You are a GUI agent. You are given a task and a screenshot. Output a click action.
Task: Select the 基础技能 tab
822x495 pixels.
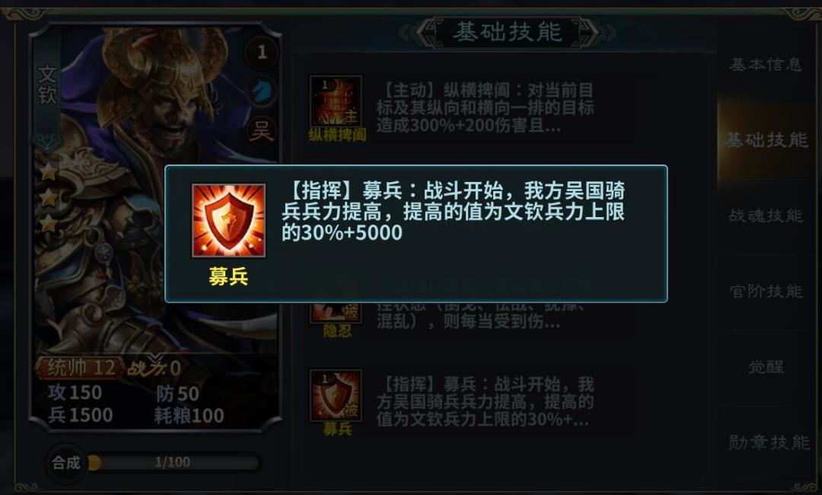[766, 140]
